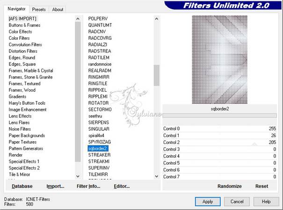This screenshot has width=283, height=210.
Task: Choose the RIPPIXEL filter
Action: (x=97, y=90)
